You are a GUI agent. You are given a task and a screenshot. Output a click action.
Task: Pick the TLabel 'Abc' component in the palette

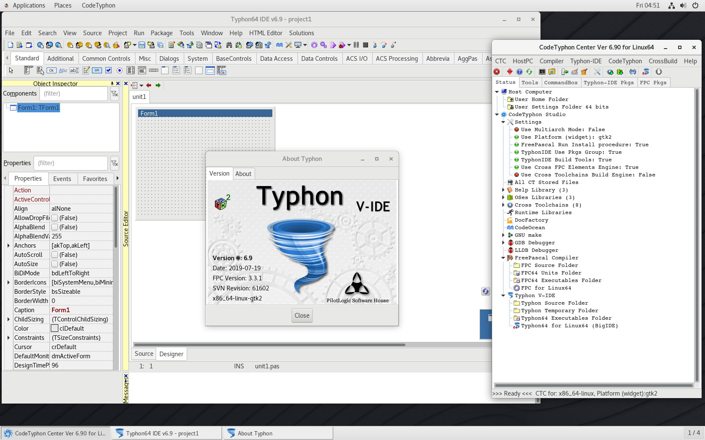tap(63, 70)
